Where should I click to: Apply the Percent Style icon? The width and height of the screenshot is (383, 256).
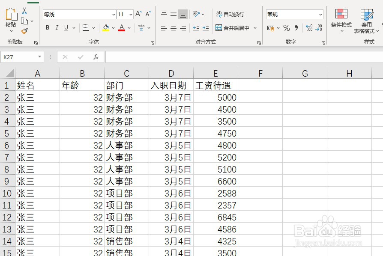(x=287, y=28)
